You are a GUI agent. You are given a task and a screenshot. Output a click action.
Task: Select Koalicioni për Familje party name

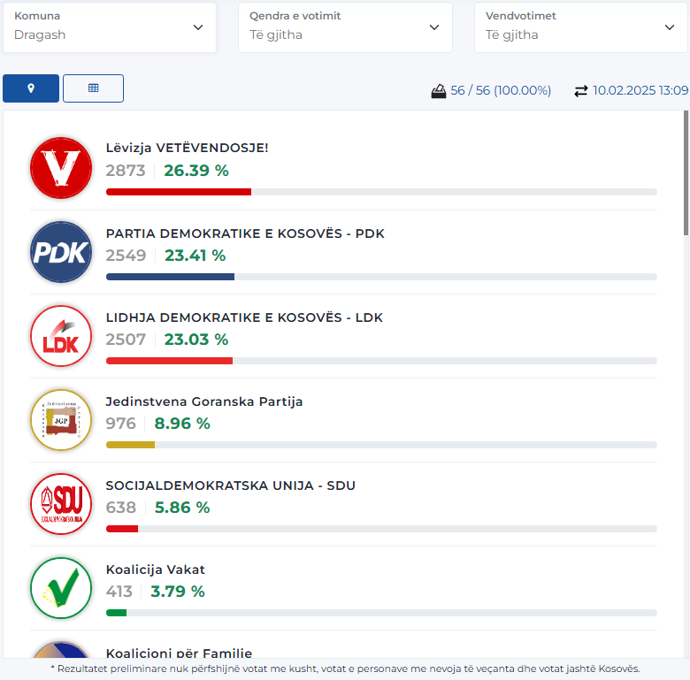(x=179, y=653)
